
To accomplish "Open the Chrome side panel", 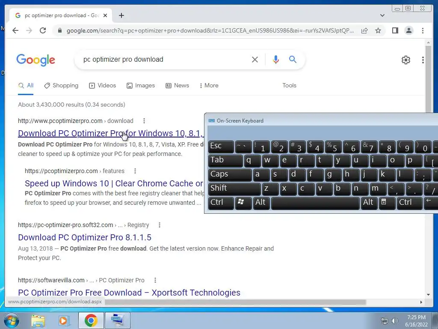I will 395,30.
